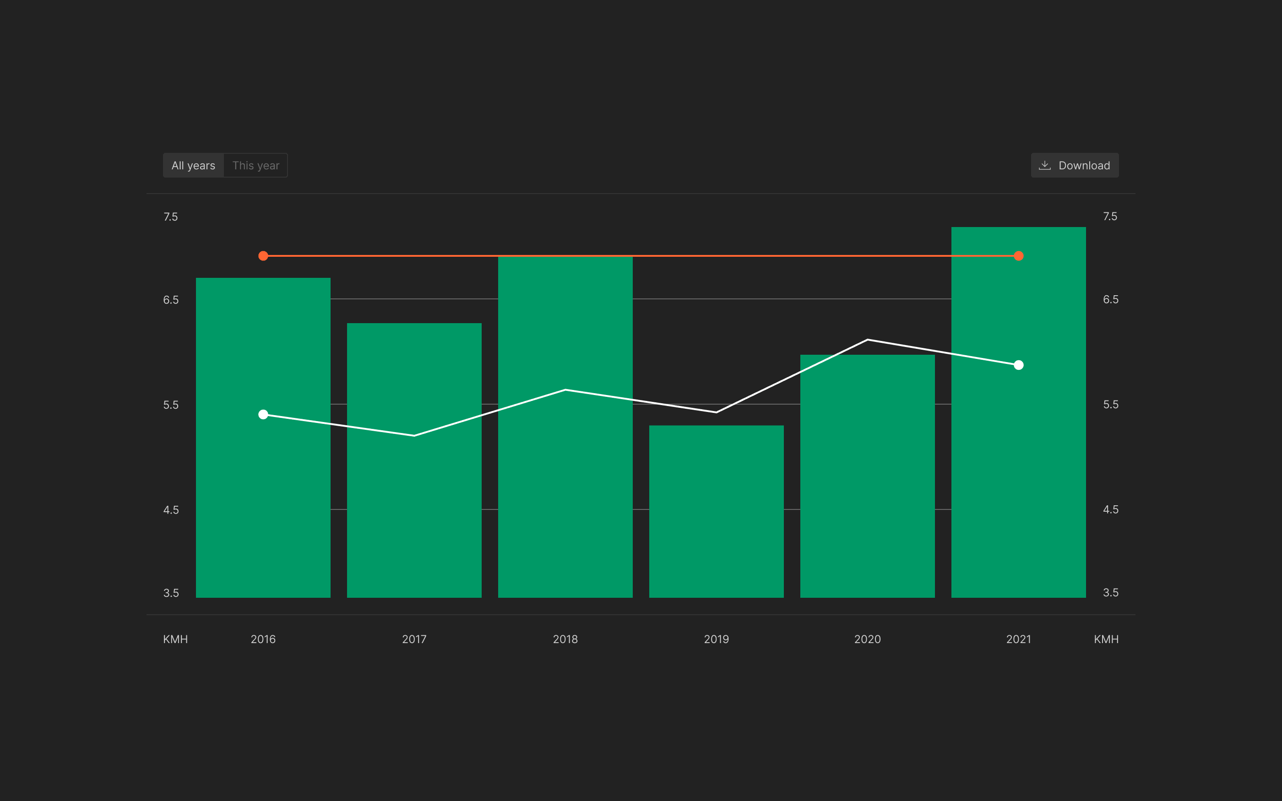
Task: Switch to the This year view
Action: pos(255,165)
